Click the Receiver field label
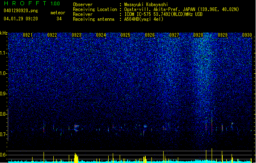The width and height of the screenshot is (256, 163). click(x=83, y=14)
